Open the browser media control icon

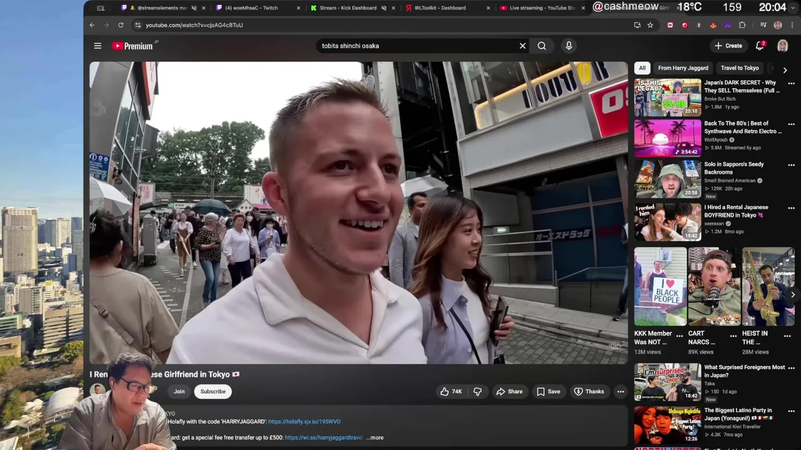tap(763, 25)
